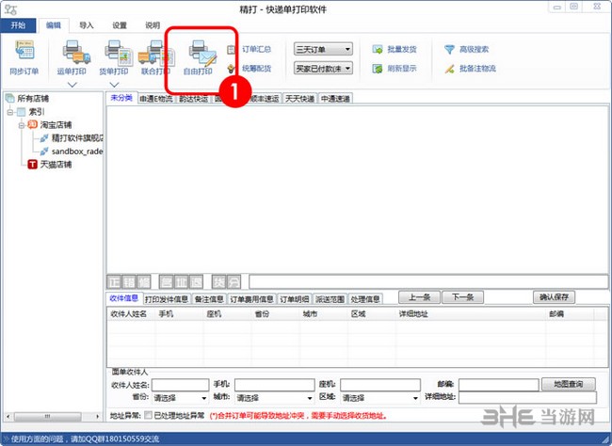Open the 区域 district dropdown
Image resolution: width=612 pixels, height=446 pixels.
[x=379, y=398]
